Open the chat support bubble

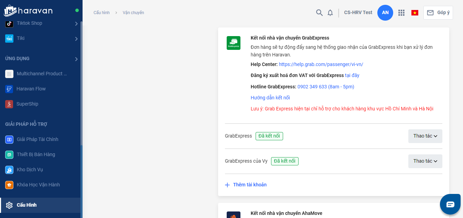tap(450, 204)
